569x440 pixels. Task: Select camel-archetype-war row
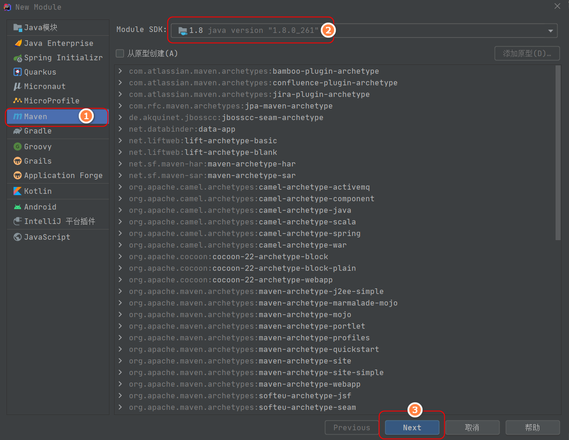pos(335,245)
